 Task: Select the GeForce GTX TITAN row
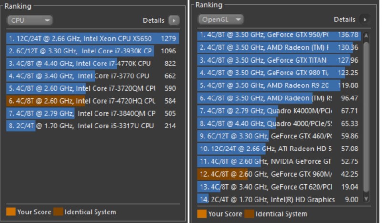[279, 60]
